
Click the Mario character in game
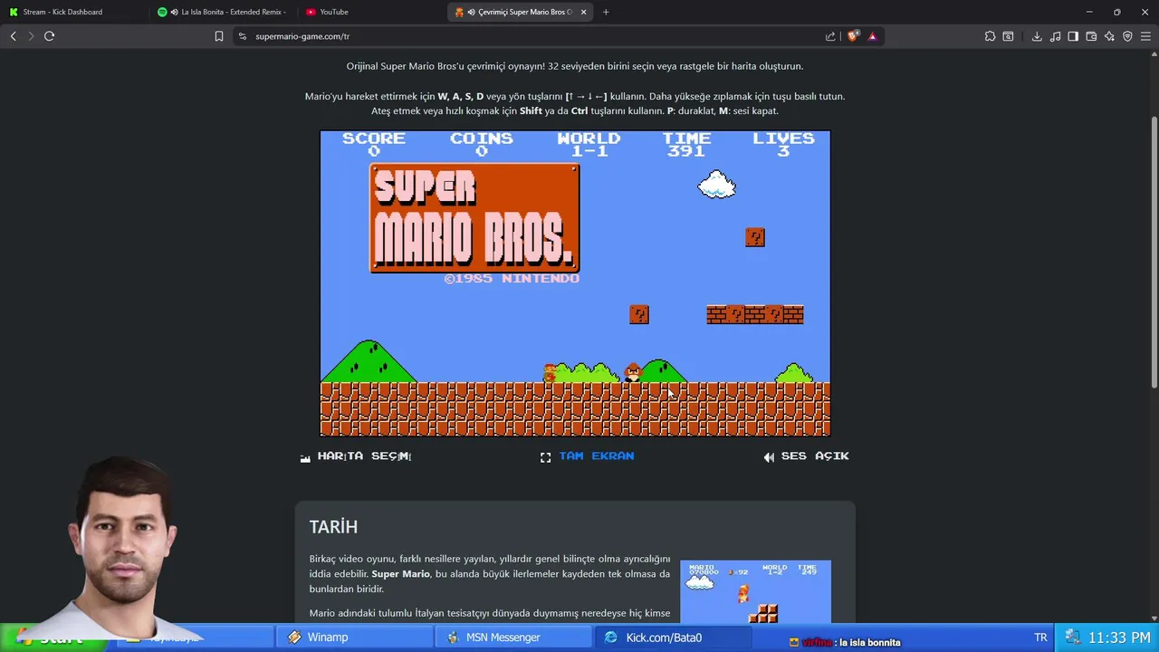click(550, 373)
